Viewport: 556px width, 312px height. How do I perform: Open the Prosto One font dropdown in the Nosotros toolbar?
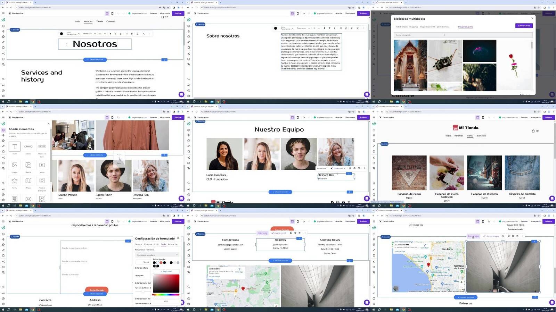89,34
